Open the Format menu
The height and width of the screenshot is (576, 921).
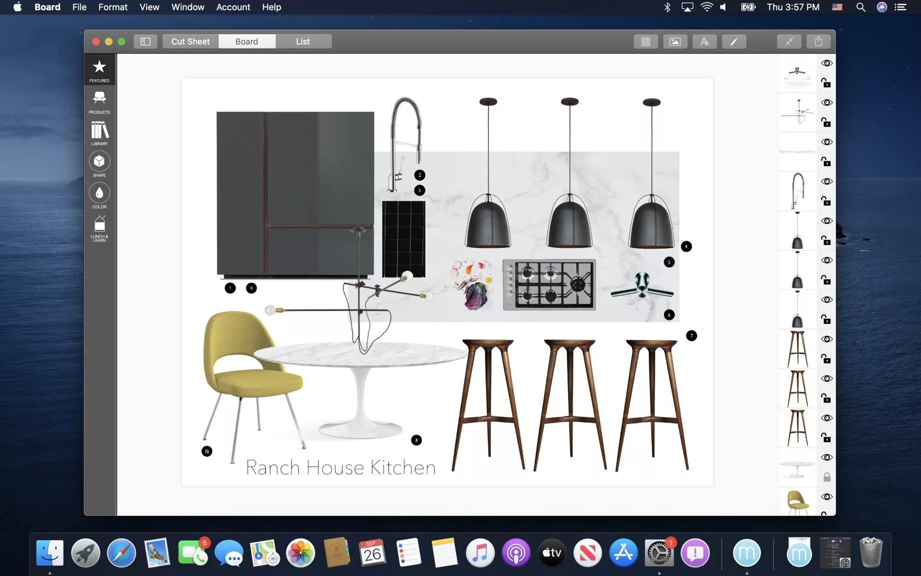(x=112, y=7)
